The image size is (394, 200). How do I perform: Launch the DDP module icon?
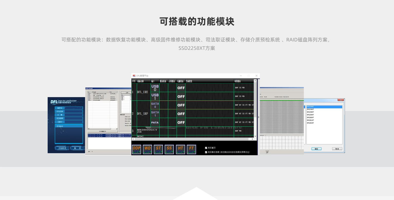click(x=136, y=149)
